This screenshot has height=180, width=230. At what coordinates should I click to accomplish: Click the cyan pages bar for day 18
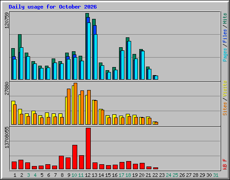tap(129, 60)
